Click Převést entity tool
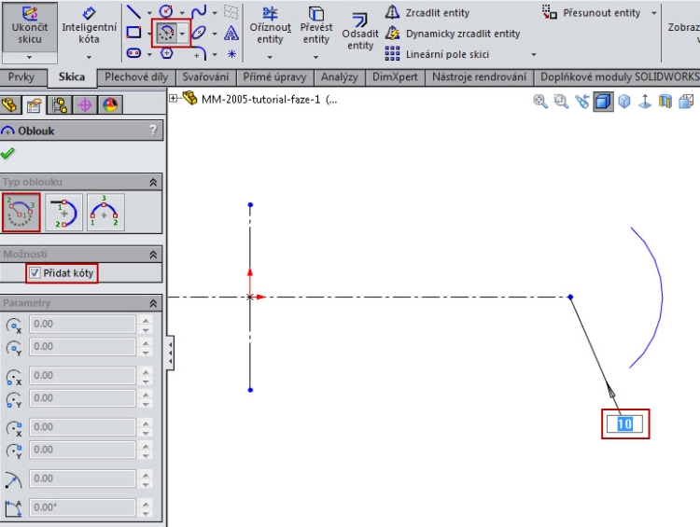This screenshot has width=700, height=527. (x=316, y=26)
